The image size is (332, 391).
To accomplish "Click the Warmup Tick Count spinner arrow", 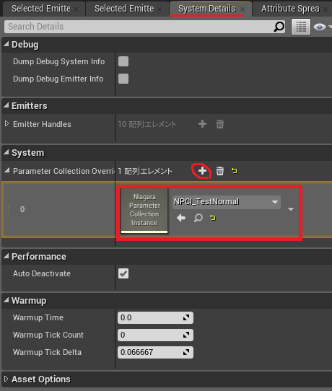I will pos(186,335).
